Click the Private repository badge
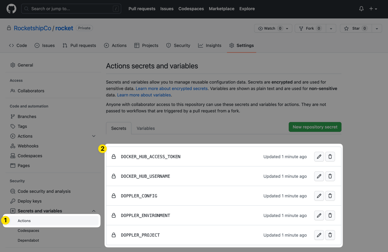The height and width of the screenshot is (252, 388). click(x=84, y=28)
